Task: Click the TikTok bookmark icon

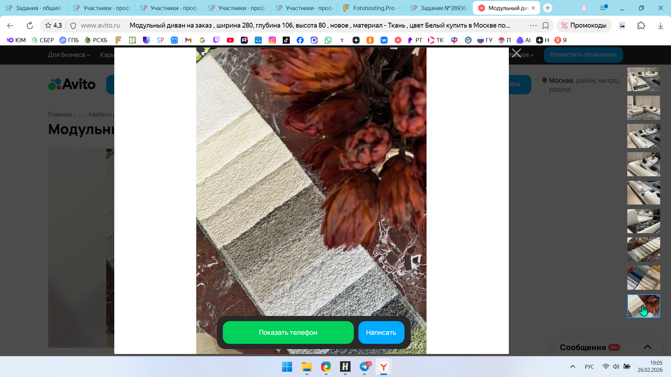Action: (x=286, y=40)
